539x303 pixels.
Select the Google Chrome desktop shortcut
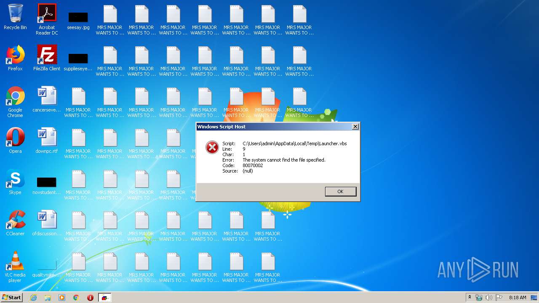click(15, 102)
